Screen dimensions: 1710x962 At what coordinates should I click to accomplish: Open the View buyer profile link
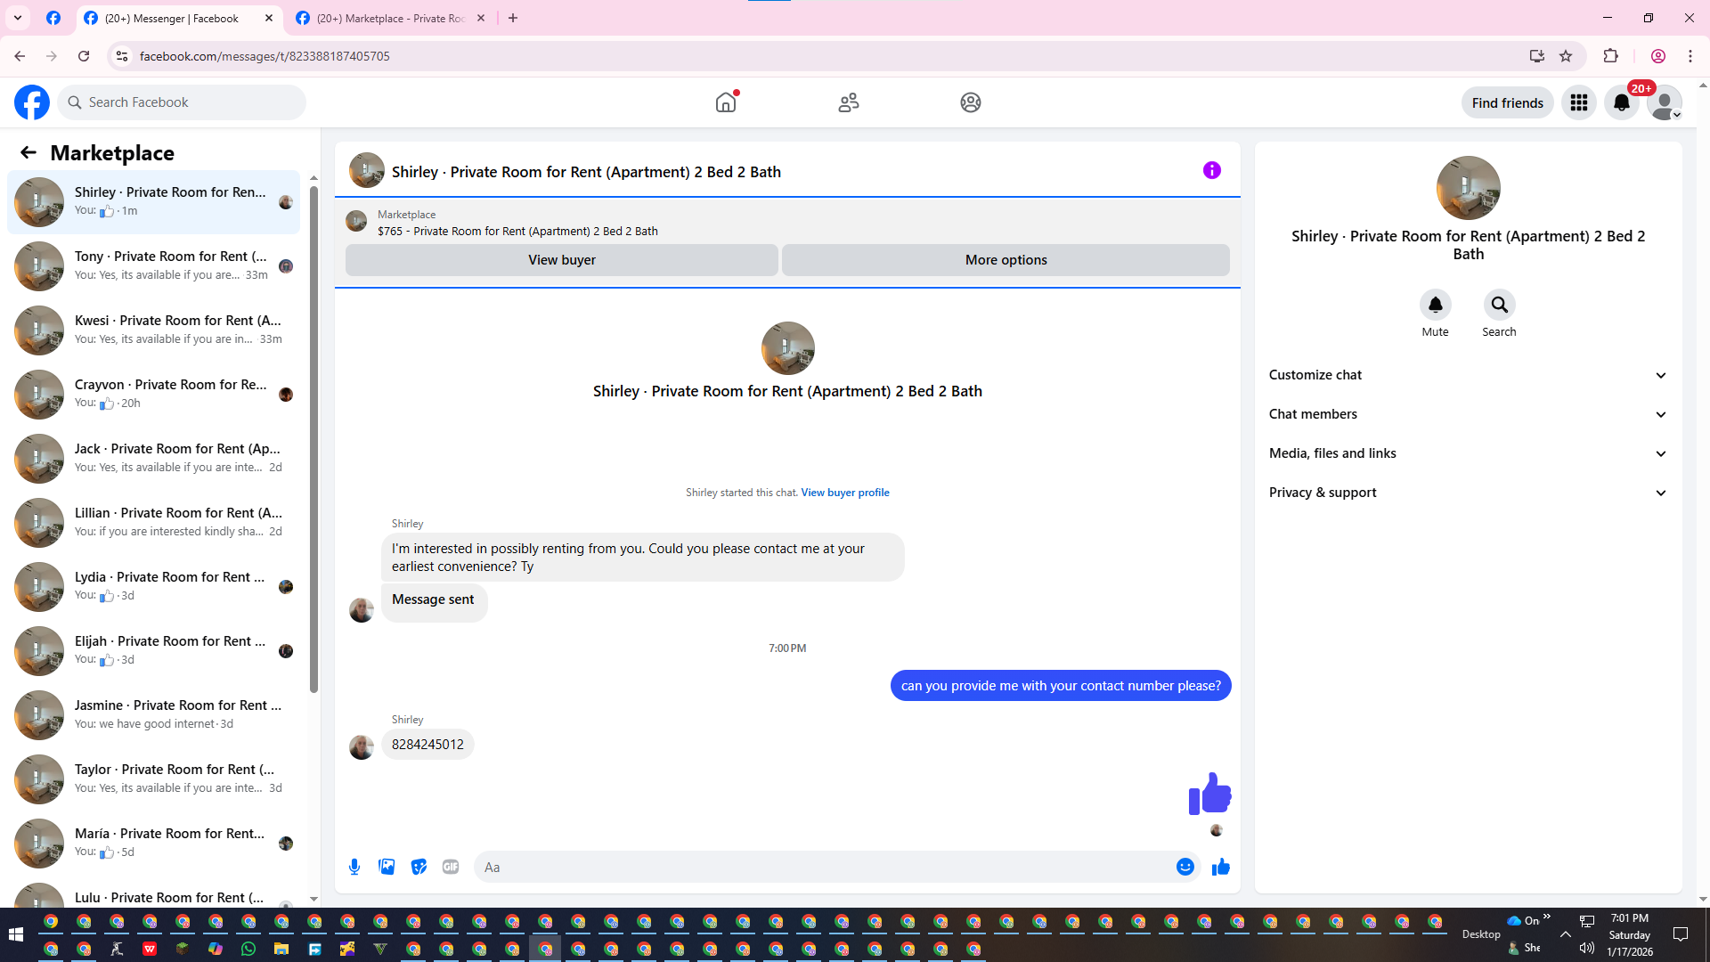click(x=844, y=493)
